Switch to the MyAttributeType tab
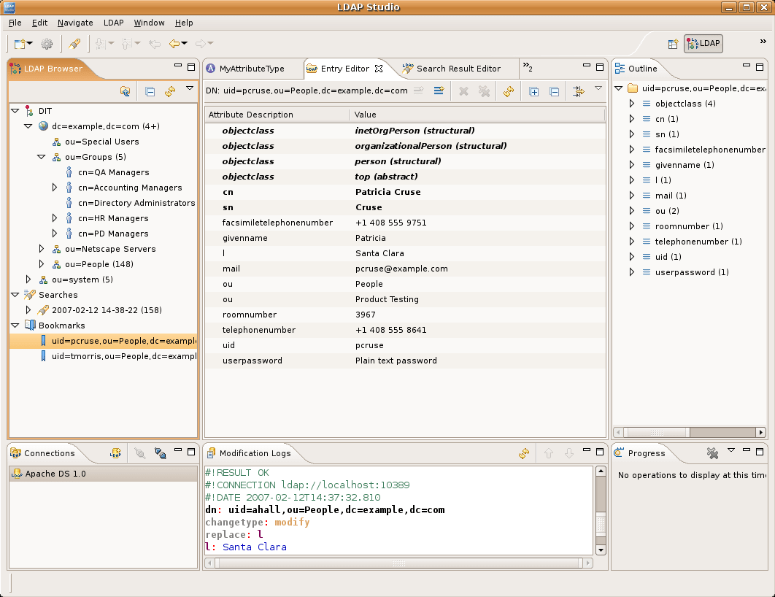The image size is (775, 597). (252, 68)
